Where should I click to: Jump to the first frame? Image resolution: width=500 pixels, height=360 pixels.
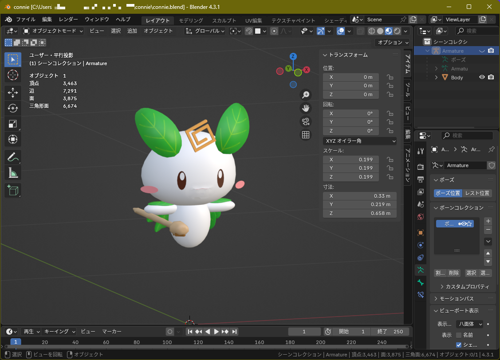tap(190, 332)
